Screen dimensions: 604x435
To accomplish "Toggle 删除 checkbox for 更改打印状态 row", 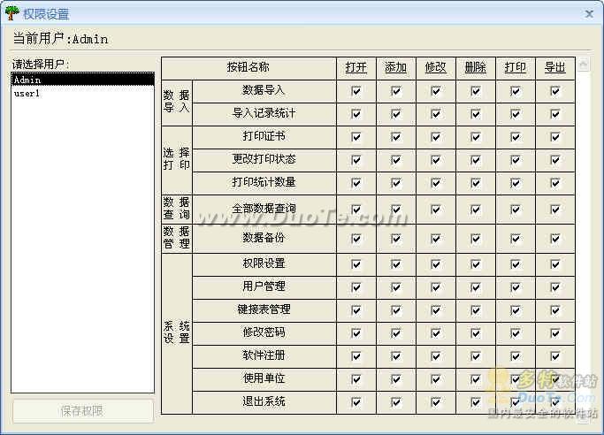I will [476, 160].
